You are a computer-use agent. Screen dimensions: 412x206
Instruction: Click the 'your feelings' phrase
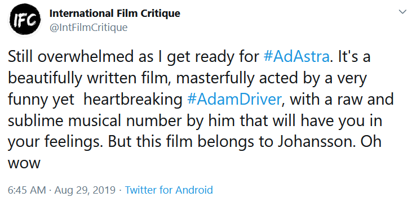pos(55,142)
